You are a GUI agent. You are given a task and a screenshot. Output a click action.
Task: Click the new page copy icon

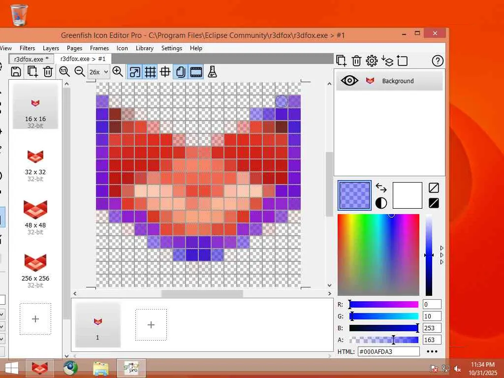[x=32, y=72]
